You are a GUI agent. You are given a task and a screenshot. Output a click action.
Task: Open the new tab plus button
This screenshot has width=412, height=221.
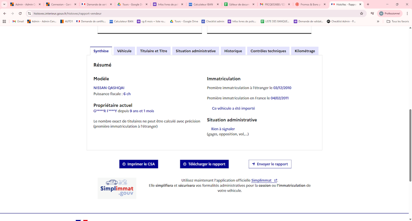coord(368,4)
